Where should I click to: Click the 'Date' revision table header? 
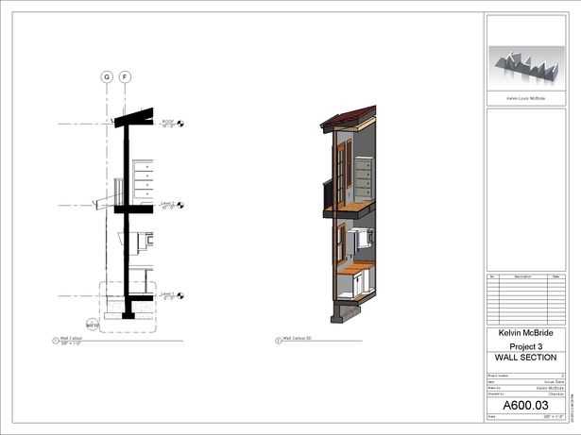(x=556, y=276)
